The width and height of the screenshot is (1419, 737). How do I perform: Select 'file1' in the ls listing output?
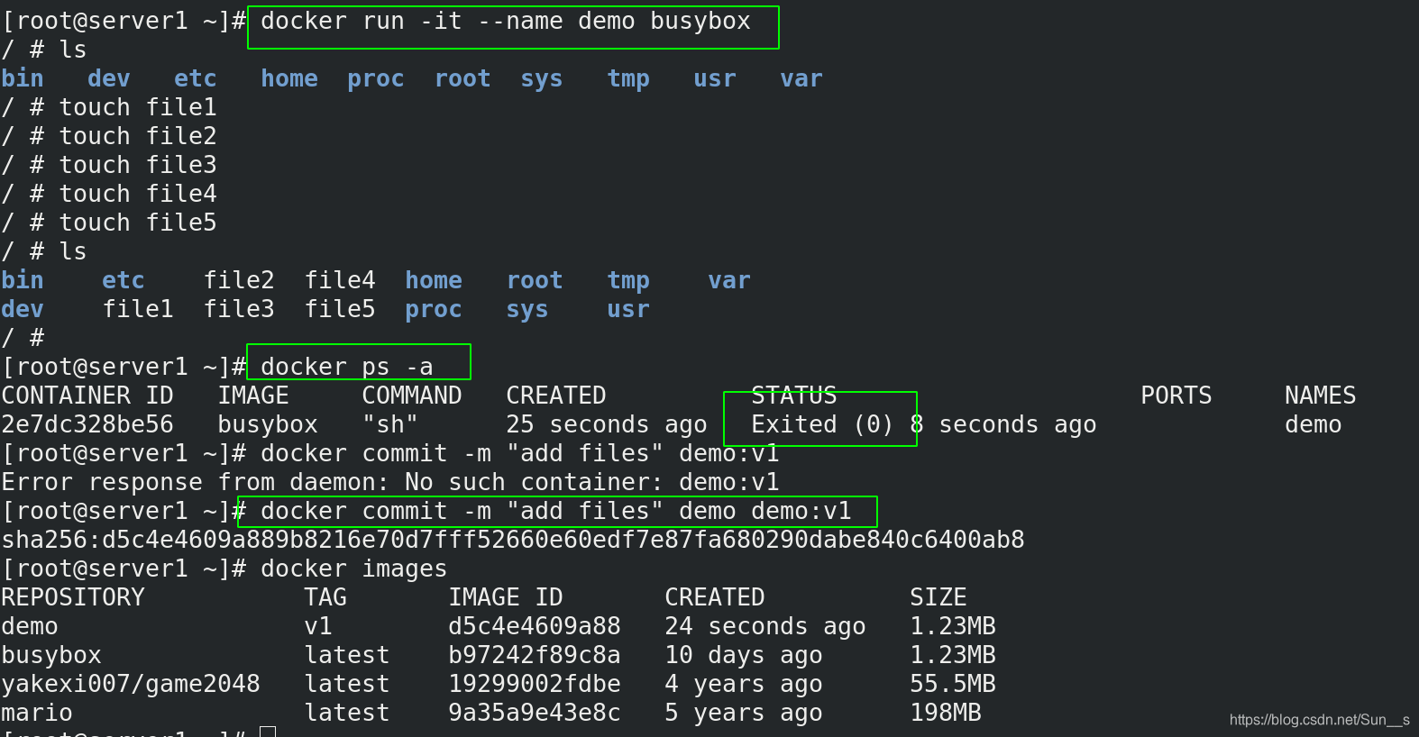click(x=138, y=309)
